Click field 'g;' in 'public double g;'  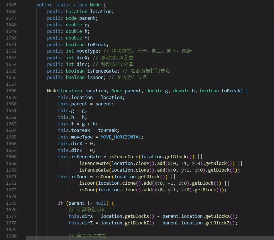click(87, 25)
